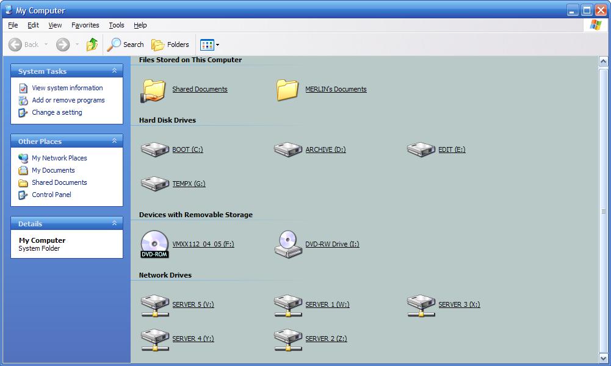Click the Shared Documents sidebar folder icon

pyautogui.click(x=23, y=182)
